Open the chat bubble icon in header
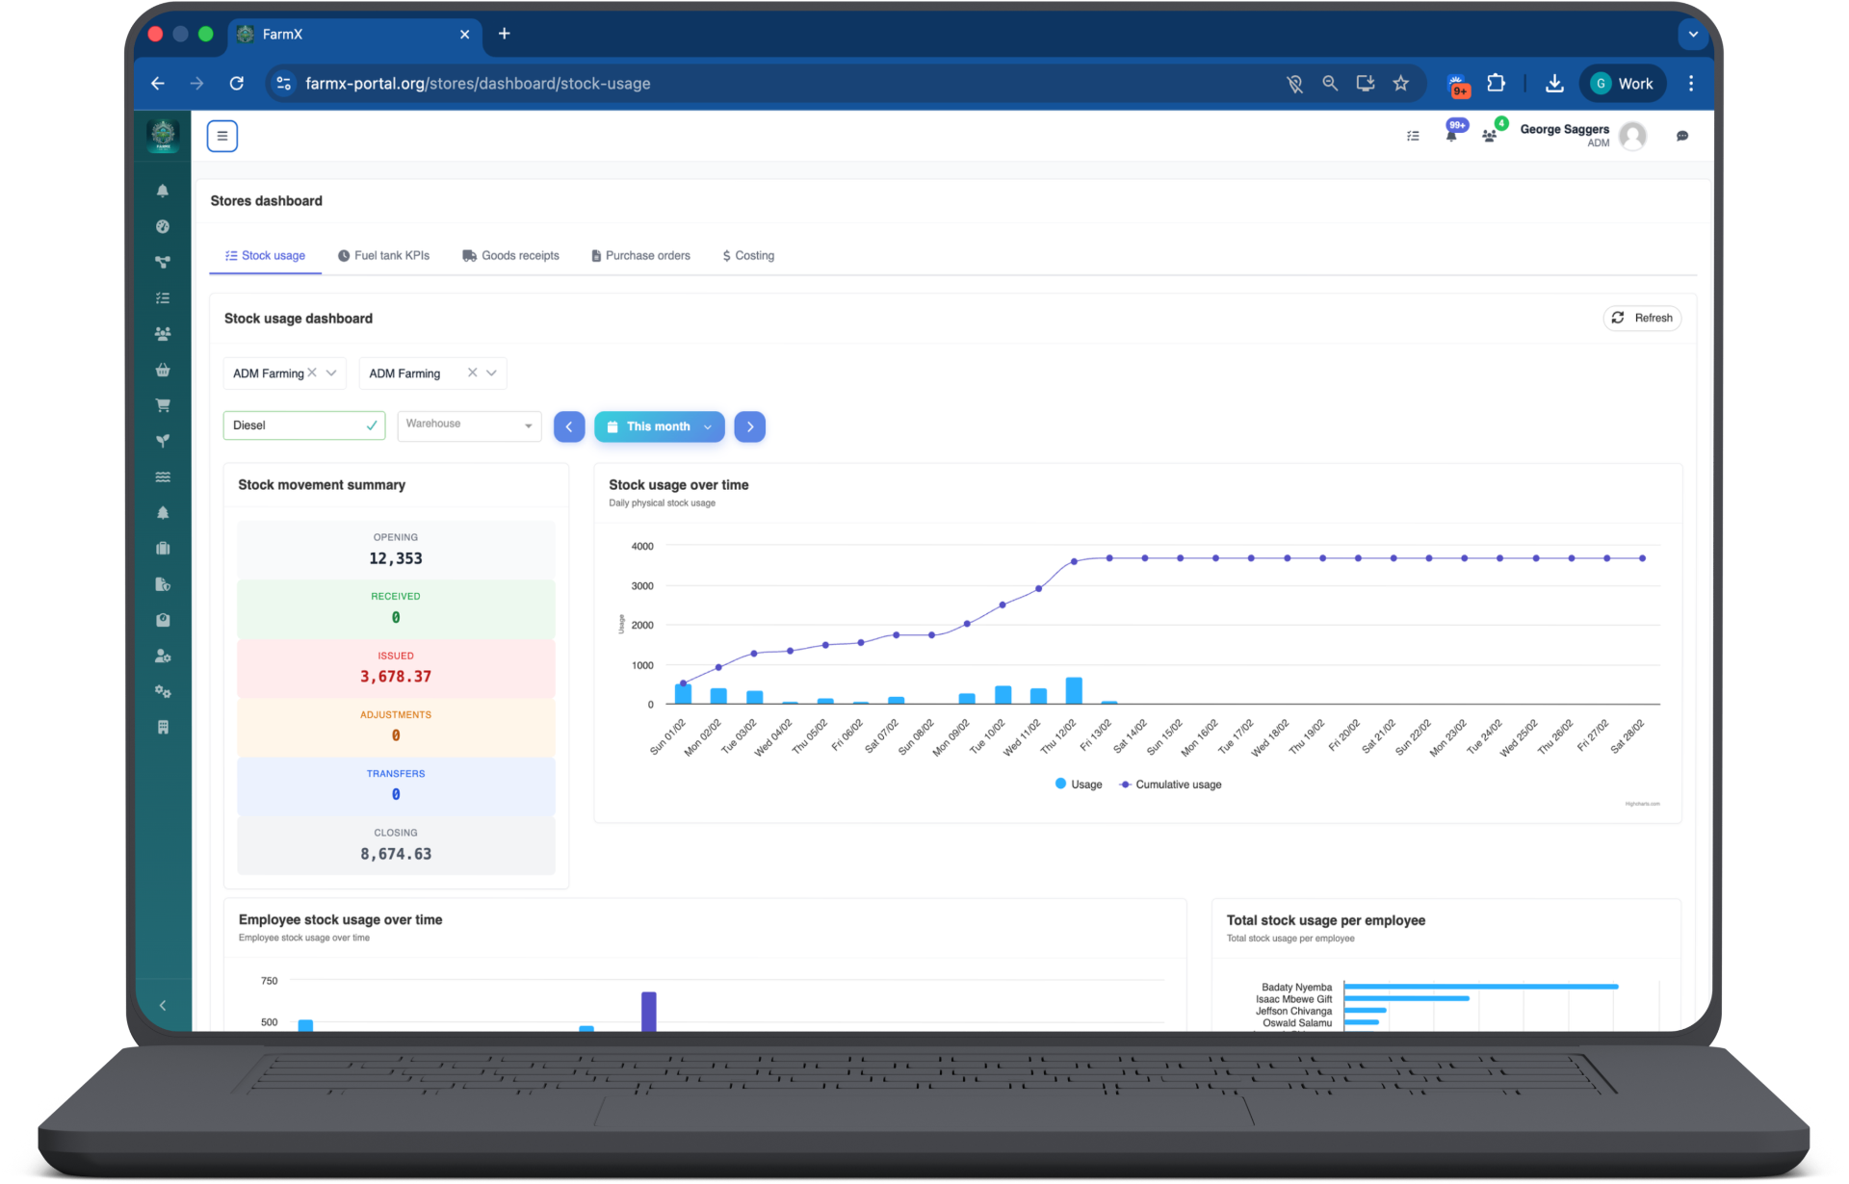 [1682, 136]
